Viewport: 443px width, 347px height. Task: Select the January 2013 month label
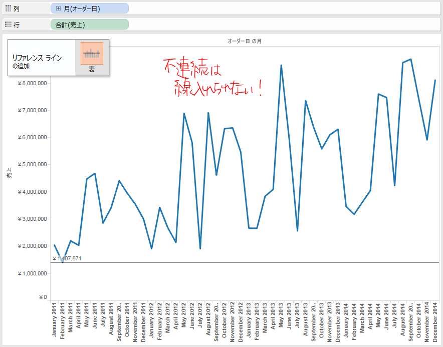[249, 320]
